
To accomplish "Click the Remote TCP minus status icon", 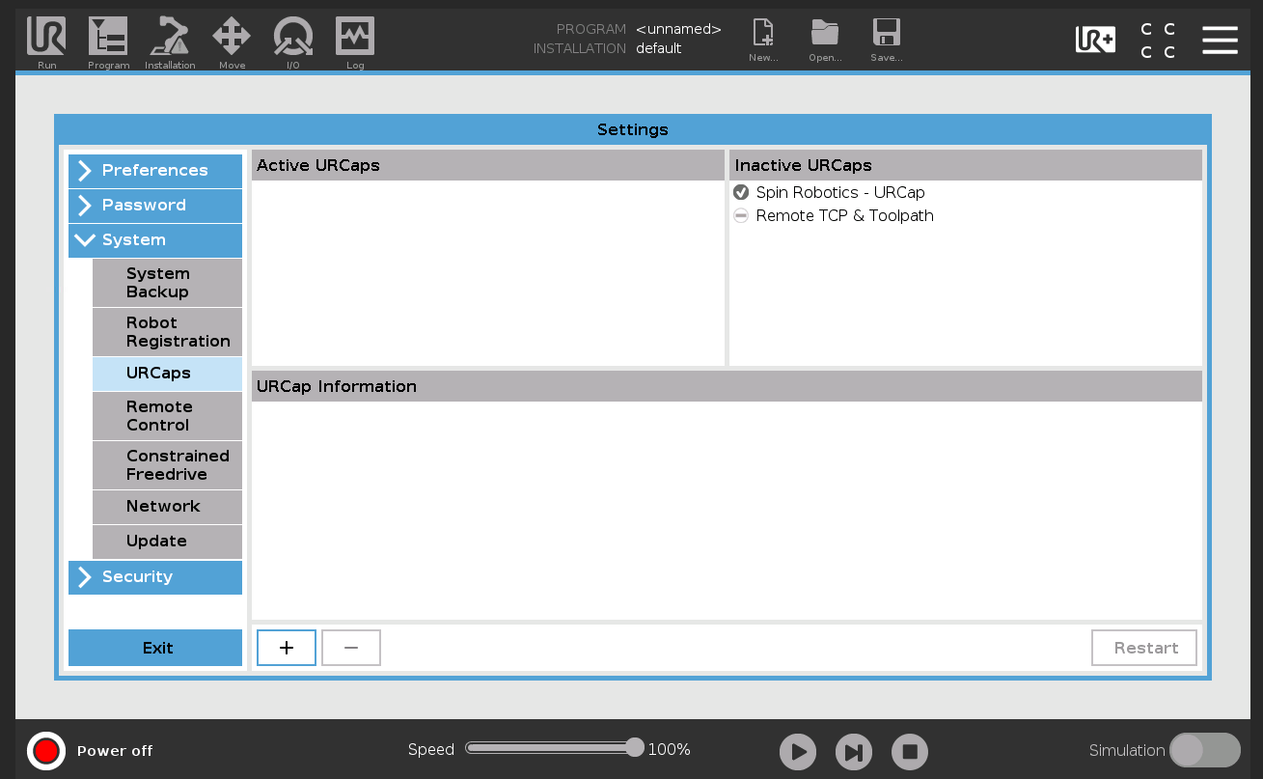I will (x=741, y=215).
